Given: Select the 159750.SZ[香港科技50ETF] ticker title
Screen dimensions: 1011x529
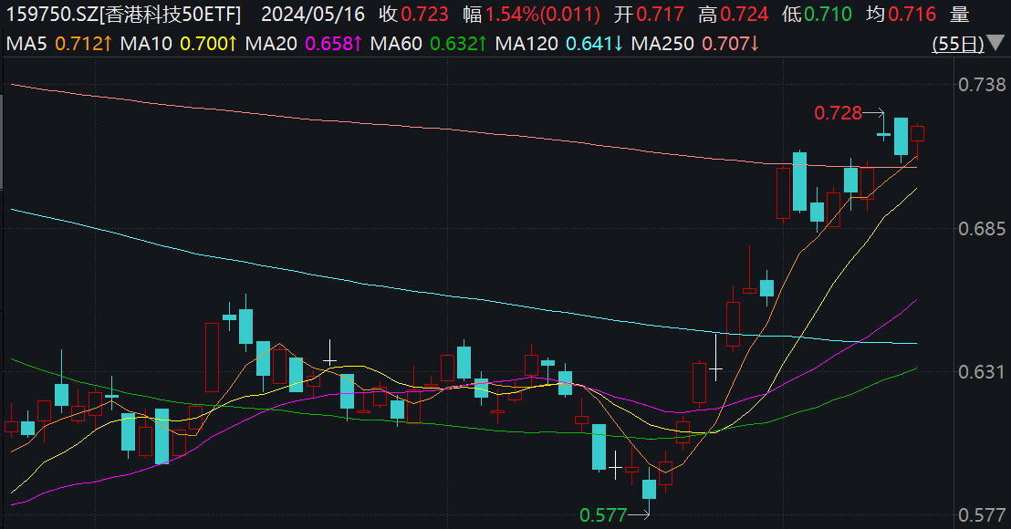Looking at the screenshot, I should coord(124,15).
